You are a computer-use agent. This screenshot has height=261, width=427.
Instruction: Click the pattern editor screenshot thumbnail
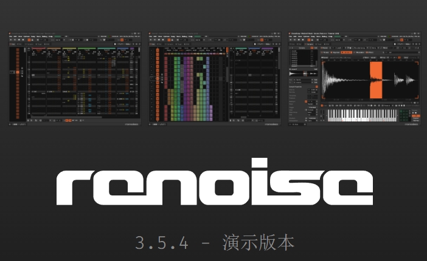pyautogui.click(x=75, y=79)
